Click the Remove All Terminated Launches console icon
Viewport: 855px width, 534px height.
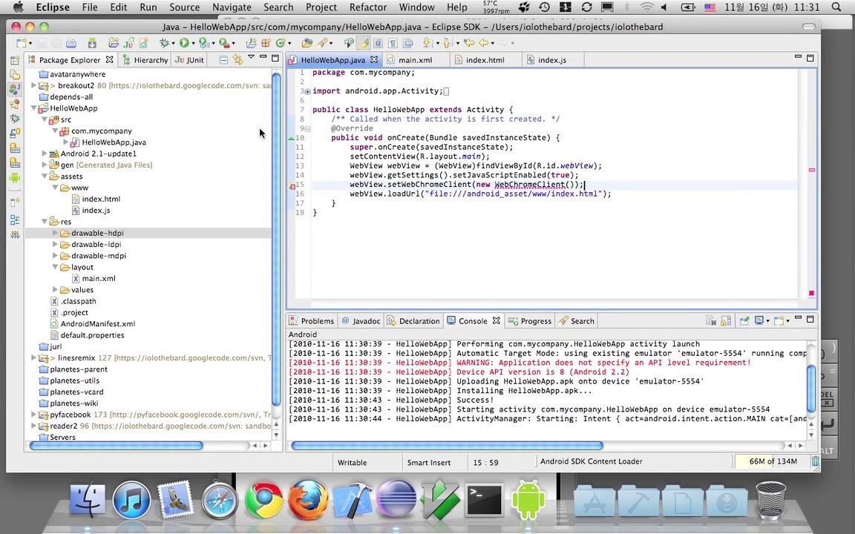(711, 321)
